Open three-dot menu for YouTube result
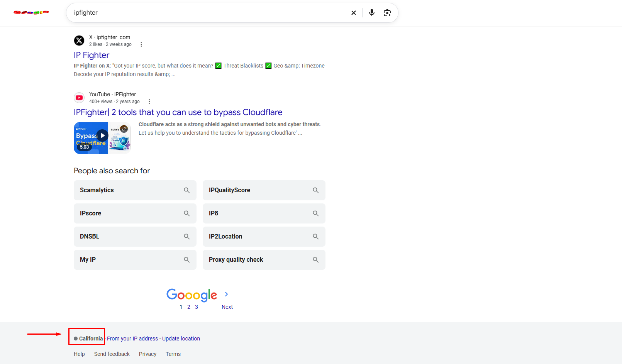Viewport: 622px width, 364px height. 149,102
